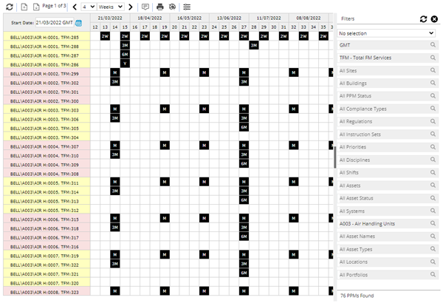Click the left chevron to move back a period
This screenshot has height=303, width=443.
click(74, 7)
